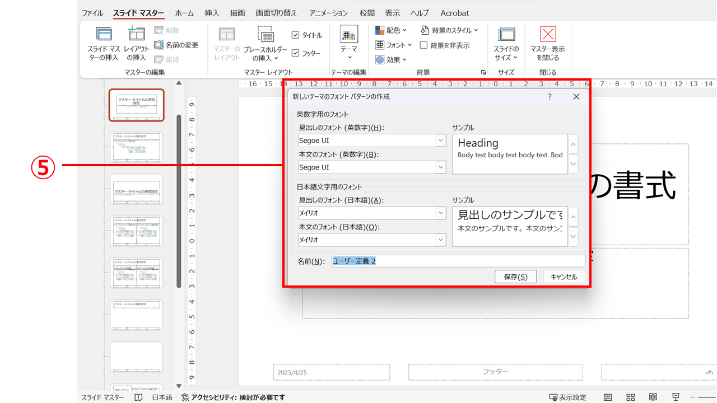Toggle the フッター checkbox
Image resolution: width=717 pixels, height=403 pixels.
(x=296, y=53)
